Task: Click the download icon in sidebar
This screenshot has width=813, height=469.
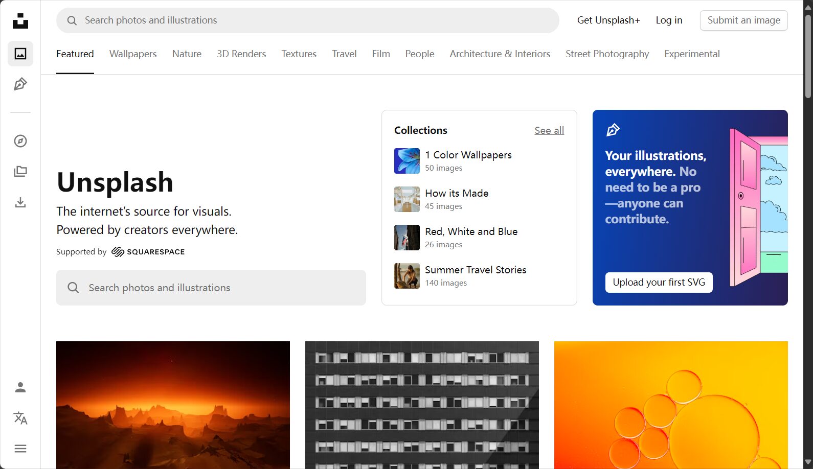Action: click(x=20, y=202)
